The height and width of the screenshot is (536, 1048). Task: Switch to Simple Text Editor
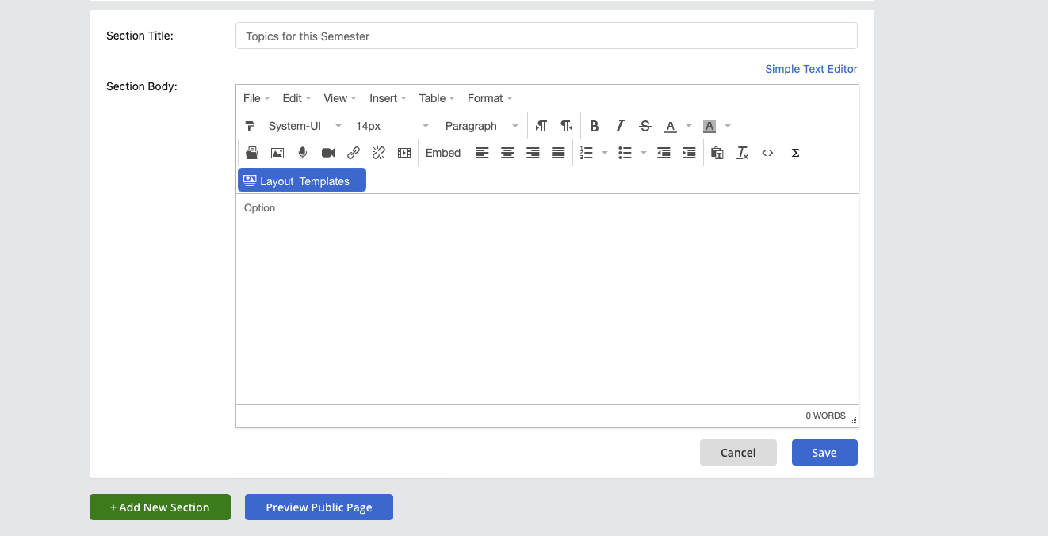point(811,69)
